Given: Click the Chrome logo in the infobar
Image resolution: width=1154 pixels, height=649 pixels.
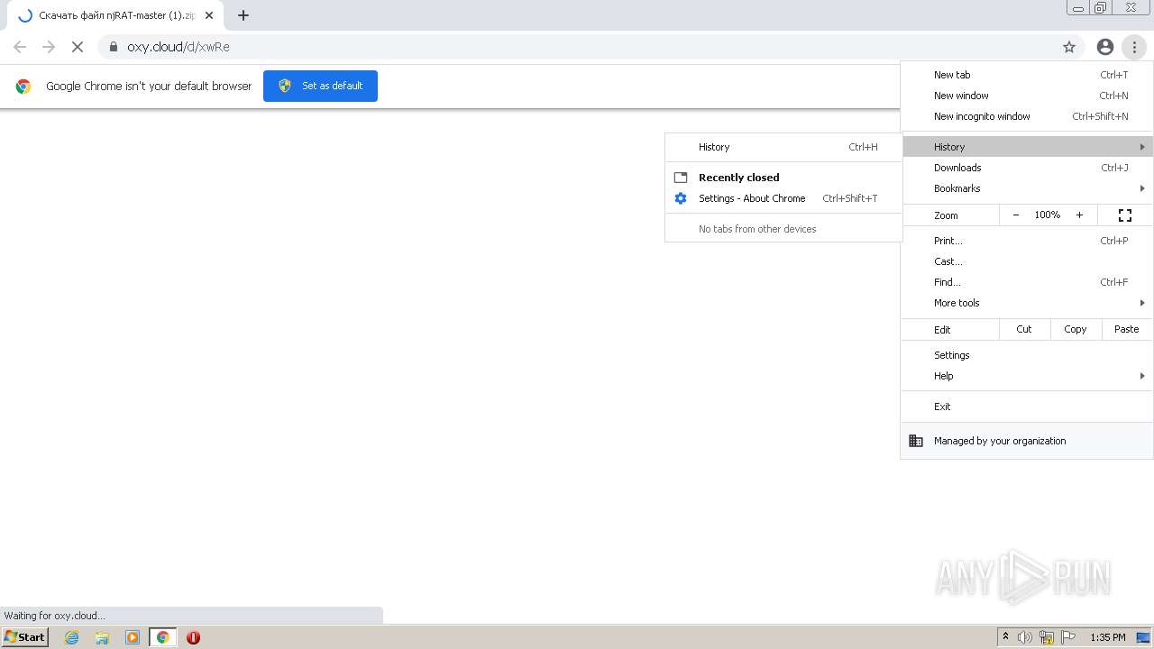Looking at the screenshot, I should click(23, 87).
